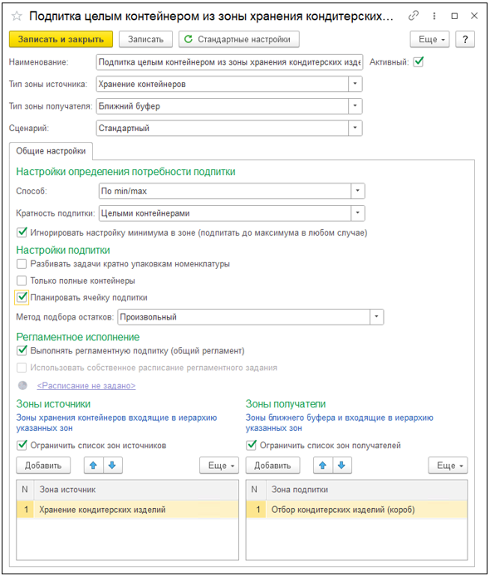The height and width of the screenshot is (576, 490).
Task: Add this form to favorites with star icon
Action: pyautogui.click(x=17, y=16)
